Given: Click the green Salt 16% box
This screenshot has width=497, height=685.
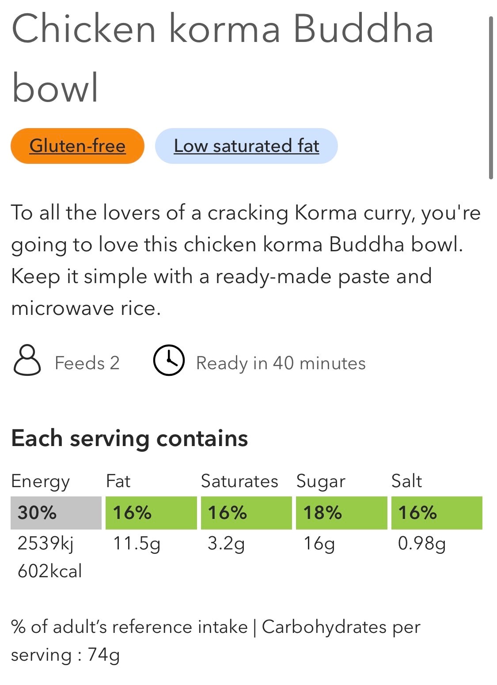Looking at the screenshot, I should pos(437,513).
